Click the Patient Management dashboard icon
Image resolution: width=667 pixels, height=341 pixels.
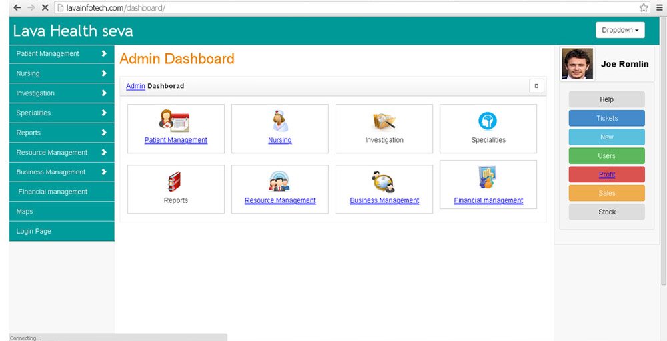175,121
